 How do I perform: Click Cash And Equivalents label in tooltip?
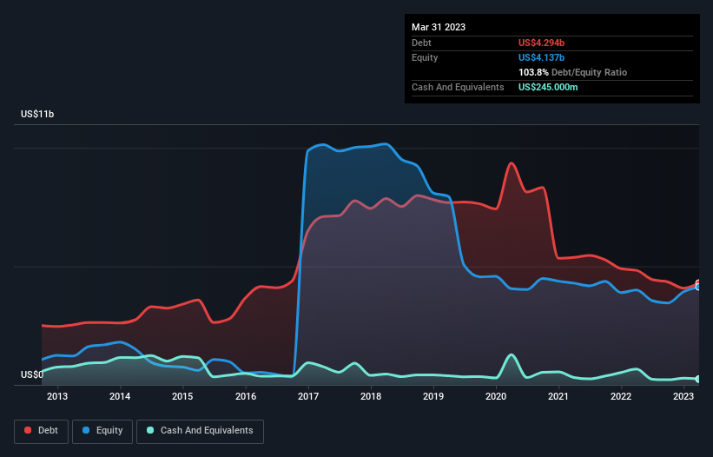click(458, 87)
